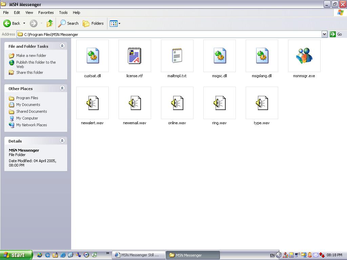This screenshot has height=260, width=347.
Task: Select the newalert.wav sound icon
Action: click(93, 103)
